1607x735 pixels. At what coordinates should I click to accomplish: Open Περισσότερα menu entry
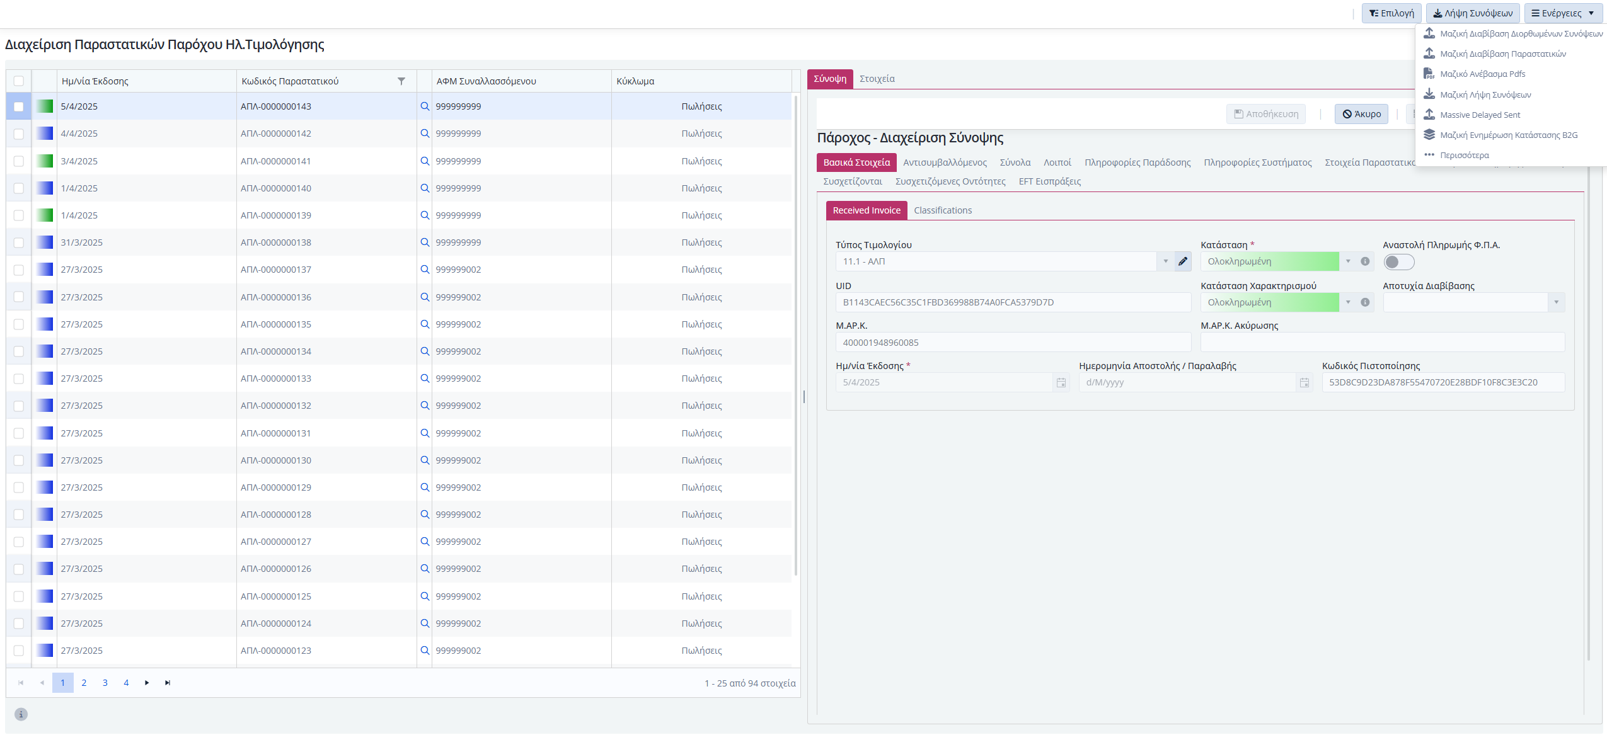(x=1464, y=155)
